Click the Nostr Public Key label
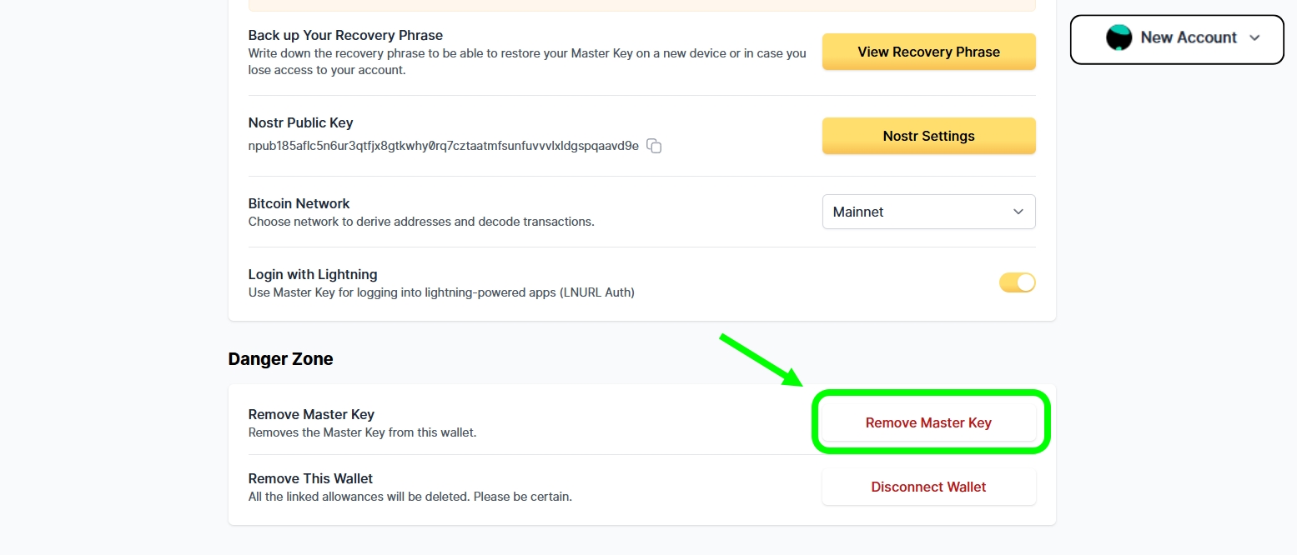The image size is (1297, 555). (300, 122)
